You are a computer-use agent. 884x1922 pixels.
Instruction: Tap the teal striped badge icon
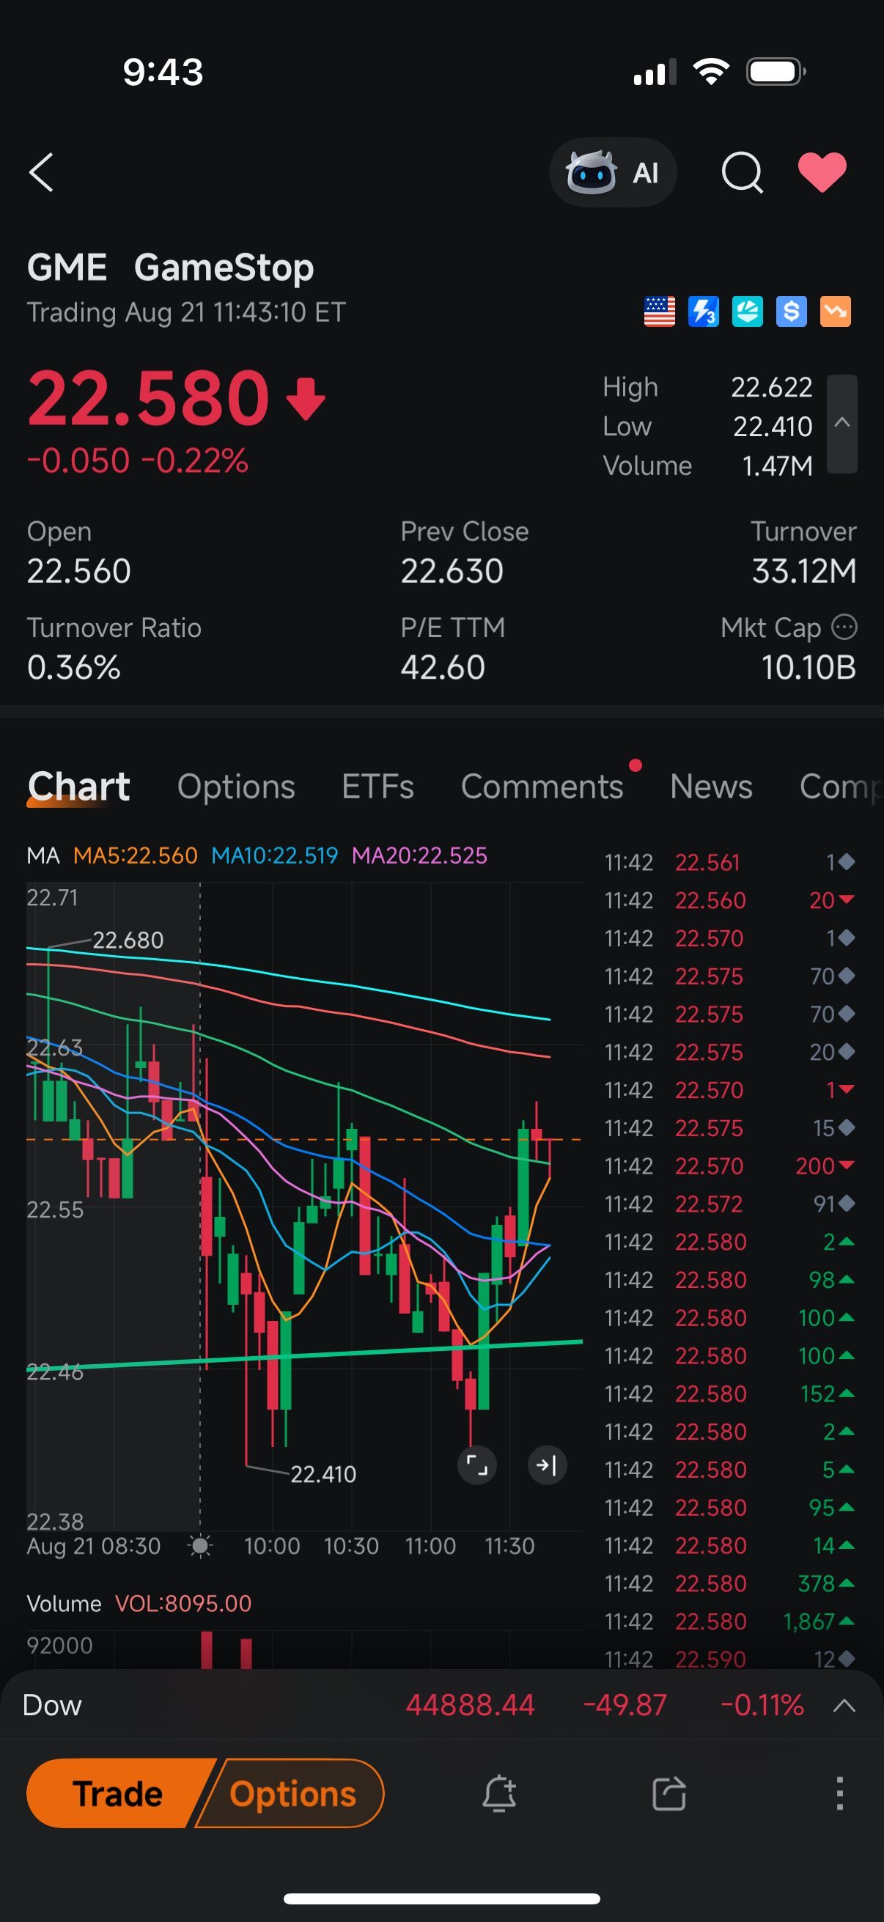point(748,312)
